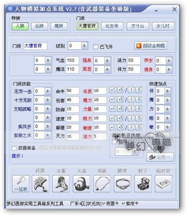187x216 pixels.
Task: Click the 门派 name field 大唐官府
Action: click(x=35, y=46)
